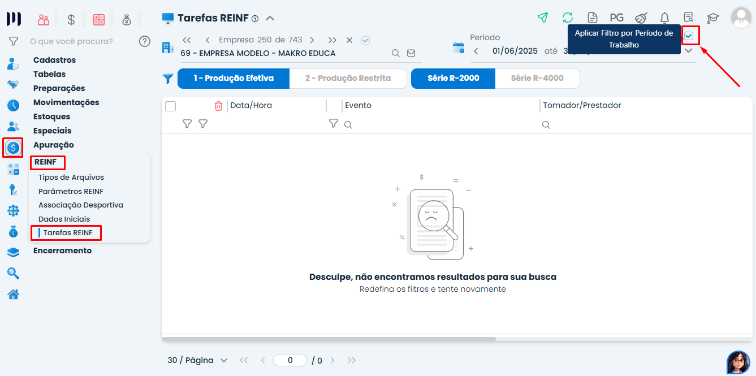Open the document icon in top toolbar
756x376 pixels.
pos(592,18)
